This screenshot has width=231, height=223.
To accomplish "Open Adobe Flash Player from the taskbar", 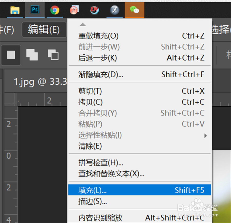I will [115, 10].
